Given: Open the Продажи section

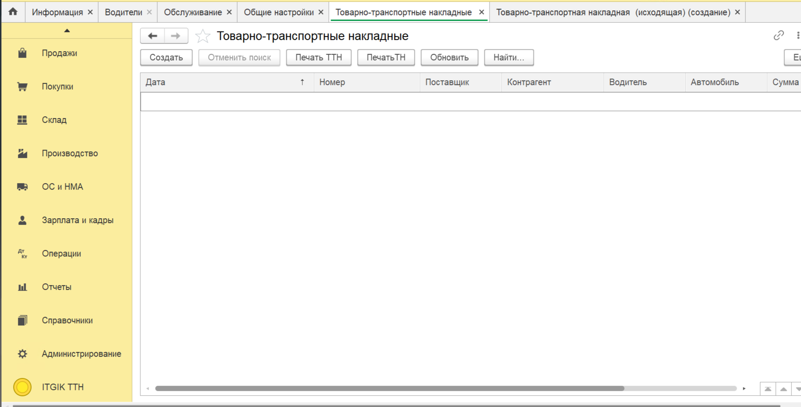Looking at the screenshot, I should [x=59, y=53].
